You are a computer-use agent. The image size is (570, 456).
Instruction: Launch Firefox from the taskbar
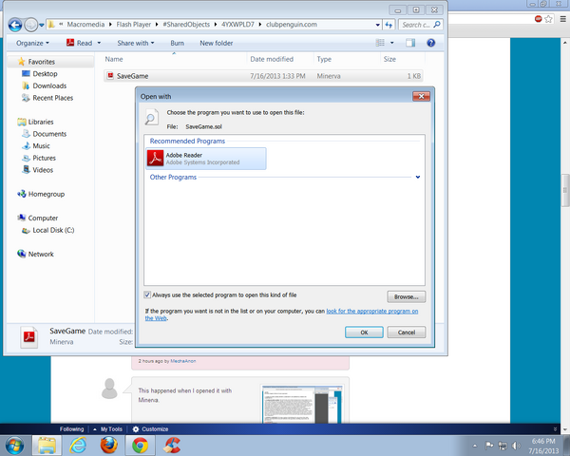(109, 446)
